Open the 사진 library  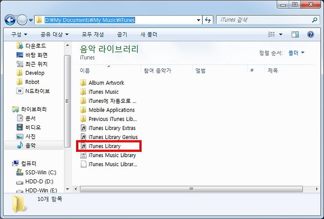click(x=26, y=137)
